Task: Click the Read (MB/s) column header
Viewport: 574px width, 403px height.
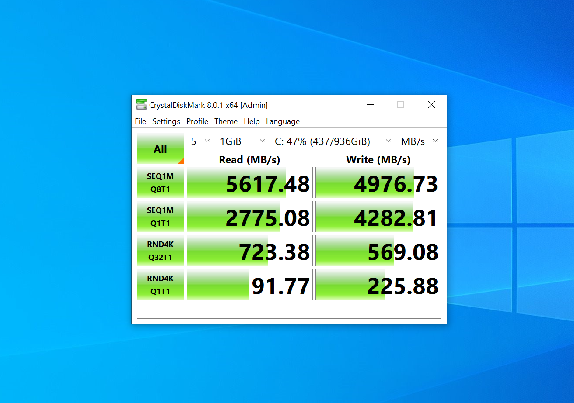Action: click(x=249, y=159)
